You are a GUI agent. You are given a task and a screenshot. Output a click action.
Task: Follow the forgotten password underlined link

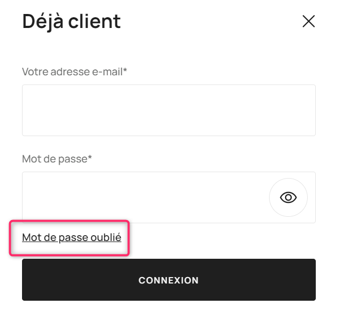(x=71, y=237)
